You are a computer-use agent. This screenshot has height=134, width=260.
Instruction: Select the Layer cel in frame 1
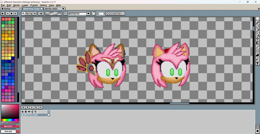[x=49, y=115]
